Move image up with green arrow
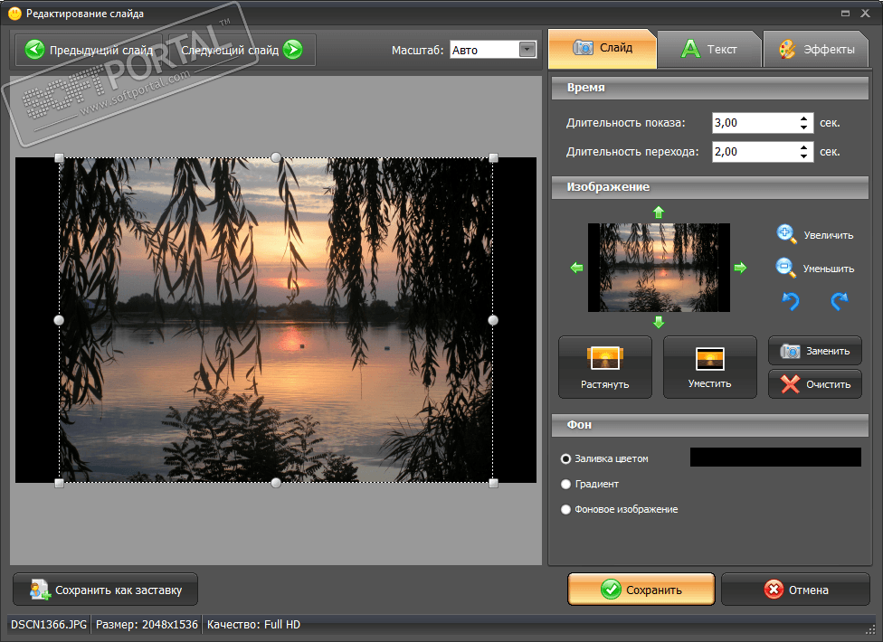Screen dimensions: 883x642 tap(659, 212)
